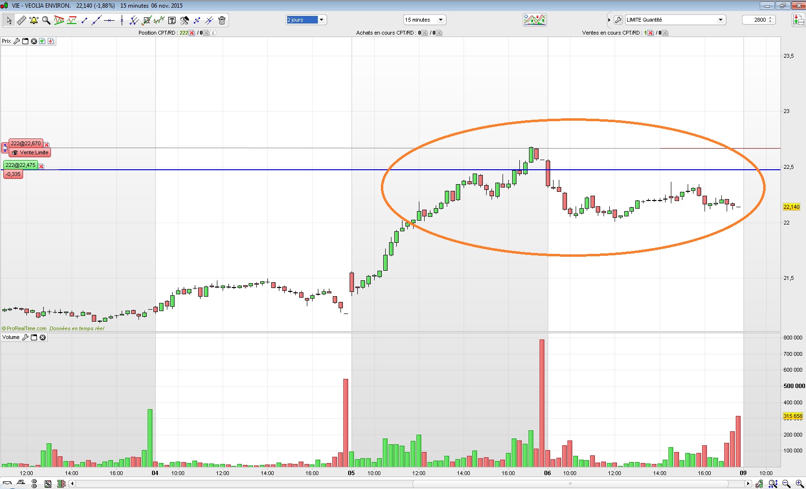Configure the Volume panel with wrench icon

coord(25,338)
